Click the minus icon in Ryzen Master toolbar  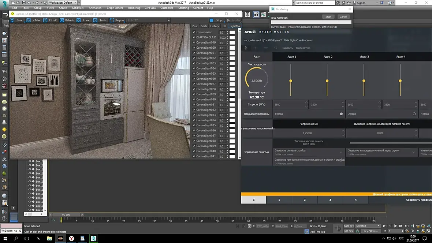coord(265,48)
